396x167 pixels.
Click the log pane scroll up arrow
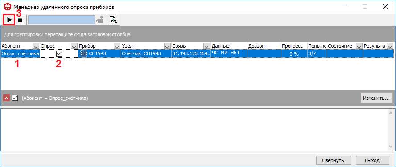pos(391,113)
